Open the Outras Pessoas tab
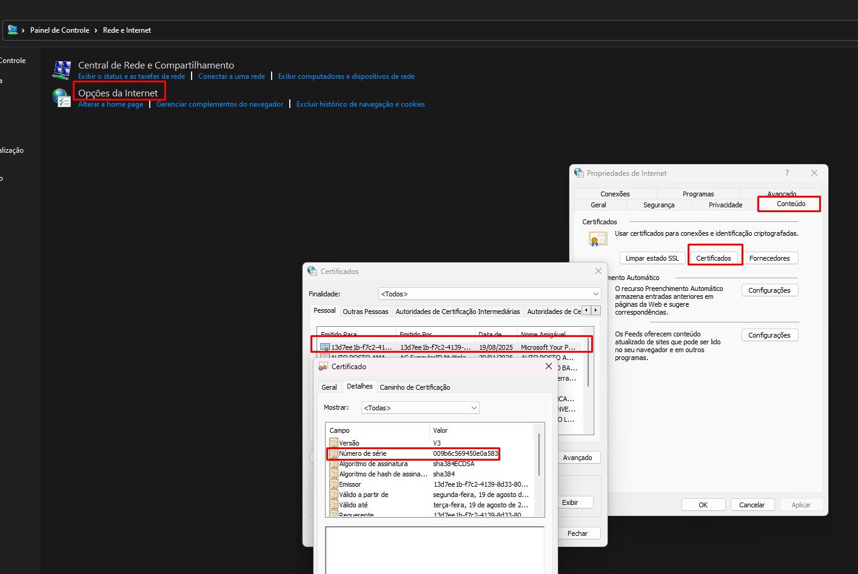 pyautogui.click(x=365, y=312)
